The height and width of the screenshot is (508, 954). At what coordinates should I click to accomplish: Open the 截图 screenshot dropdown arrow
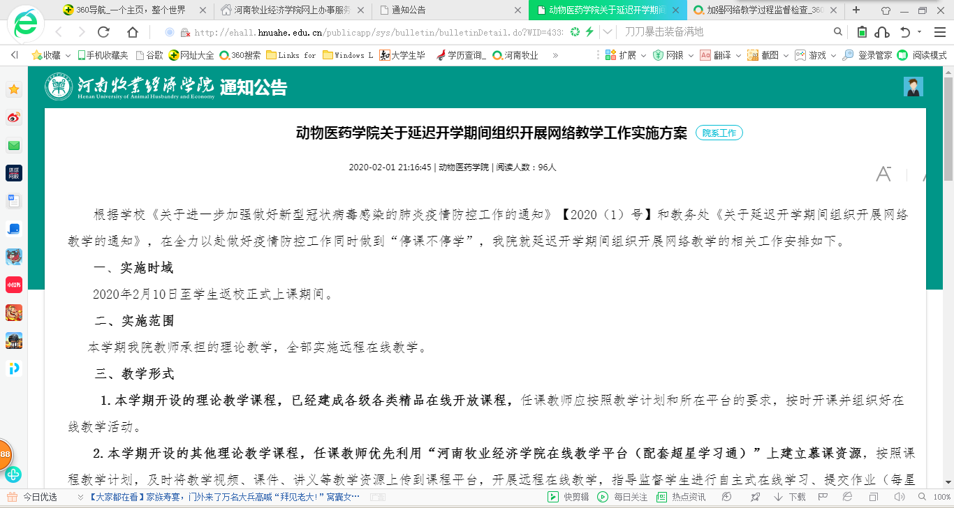785,55
